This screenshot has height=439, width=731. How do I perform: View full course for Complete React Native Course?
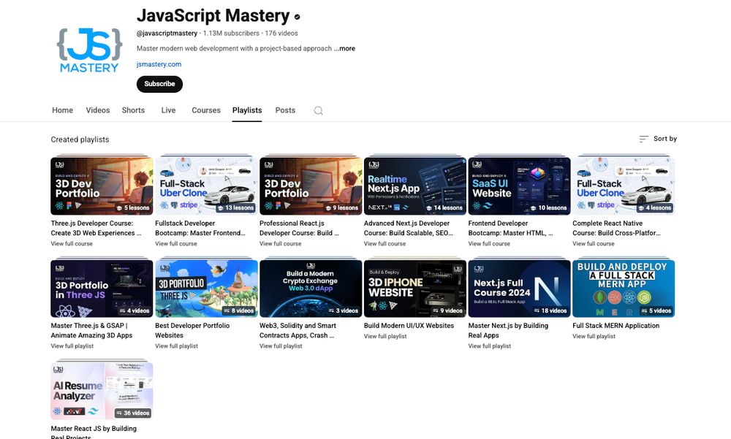(x=594, y=244)
